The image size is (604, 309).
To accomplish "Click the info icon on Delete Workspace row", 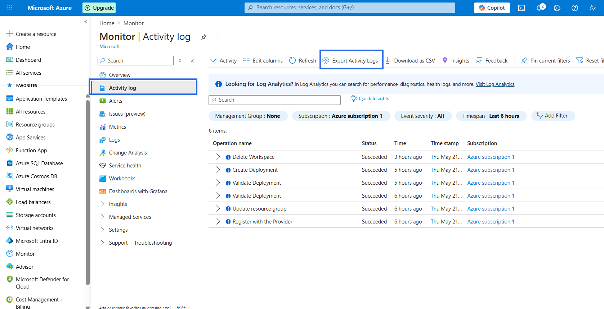I will (228, 157).
